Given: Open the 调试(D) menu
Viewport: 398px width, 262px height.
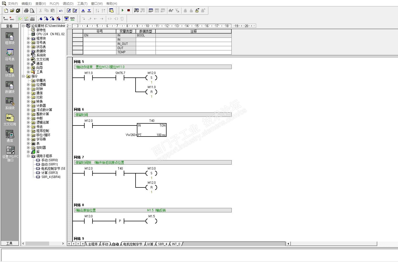Looking at the screenshot, I should (x=68, y=4).
